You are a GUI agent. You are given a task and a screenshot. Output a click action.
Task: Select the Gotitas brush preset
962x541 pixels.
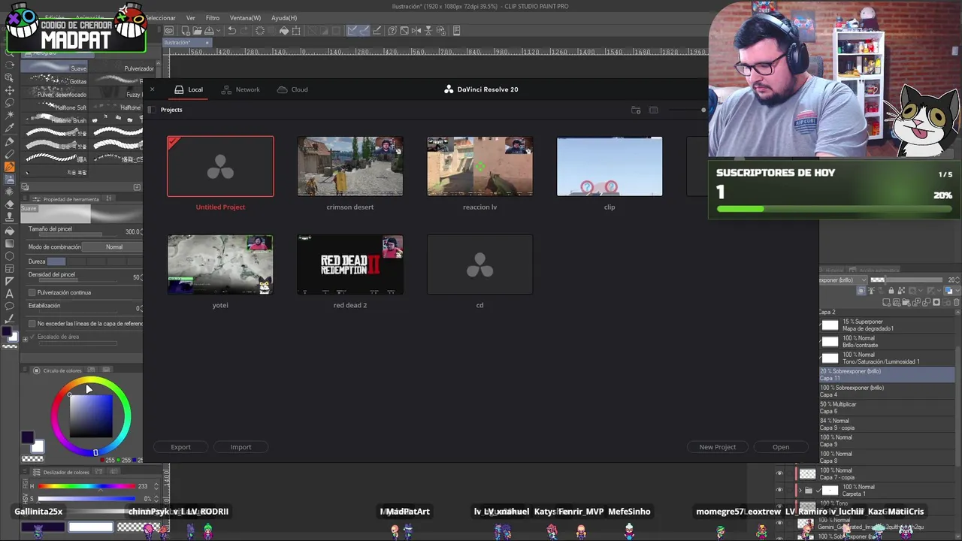pos(55,81)
